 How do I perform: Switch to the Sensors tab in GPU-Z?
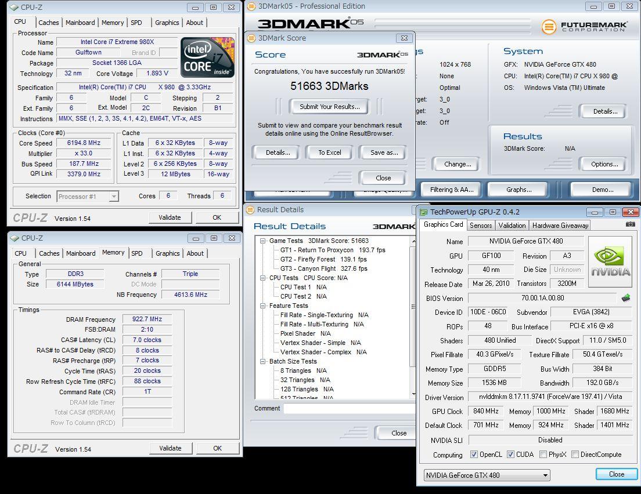[481, 226]
